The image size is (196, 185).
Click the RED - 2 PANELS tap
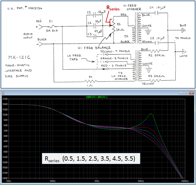pyautogui.click(x=114, y=65)
